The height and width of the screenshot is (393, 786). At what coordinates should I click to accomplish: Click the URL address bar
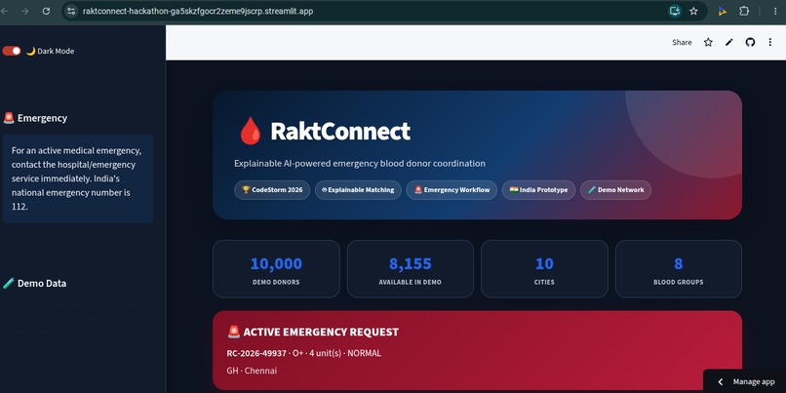(371, 11)
